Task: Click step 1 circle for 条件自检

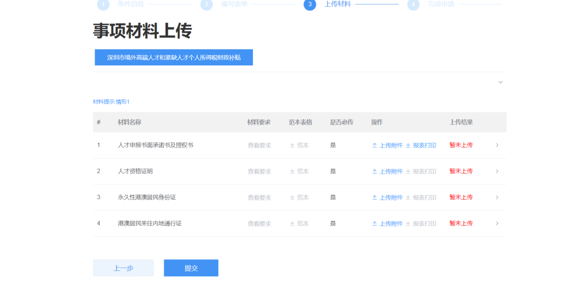Action: (103, 4)
